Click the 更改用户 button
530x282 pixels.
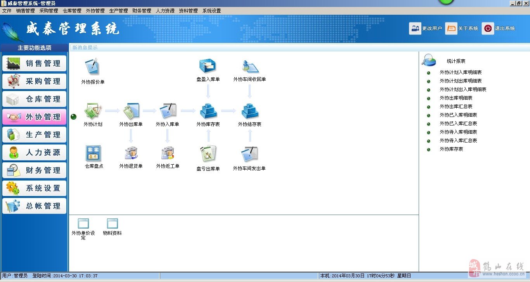point(426,28)
